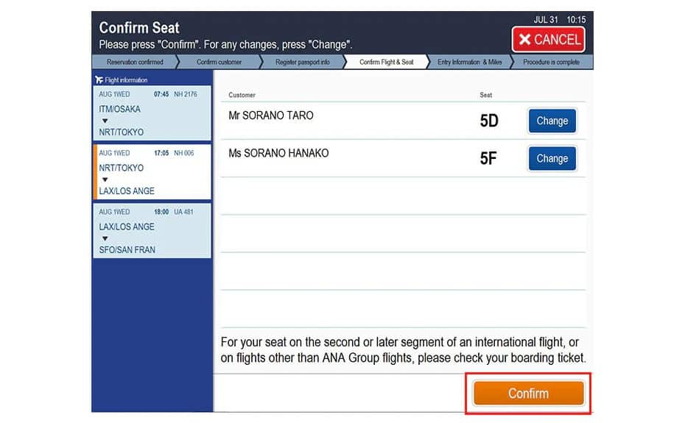Click the X icon in the CANCEL button
Screen dimensions: 685x423
[x=525, y=40]
